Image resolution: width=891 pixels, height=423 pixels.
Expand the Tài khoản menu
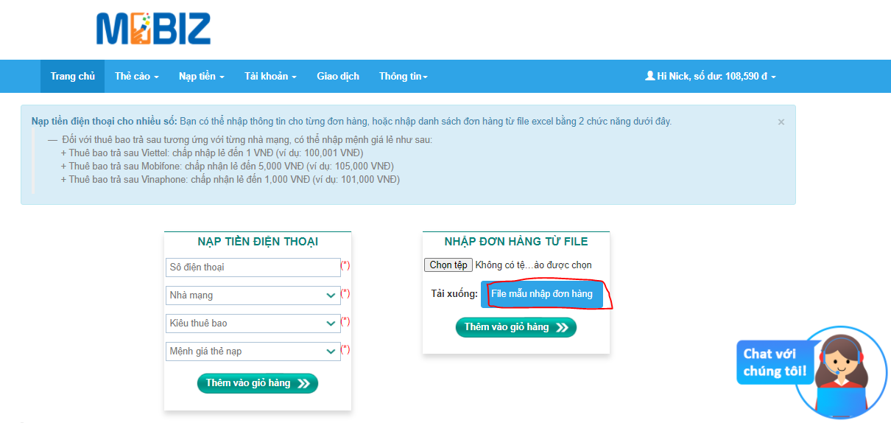(270, 77)
